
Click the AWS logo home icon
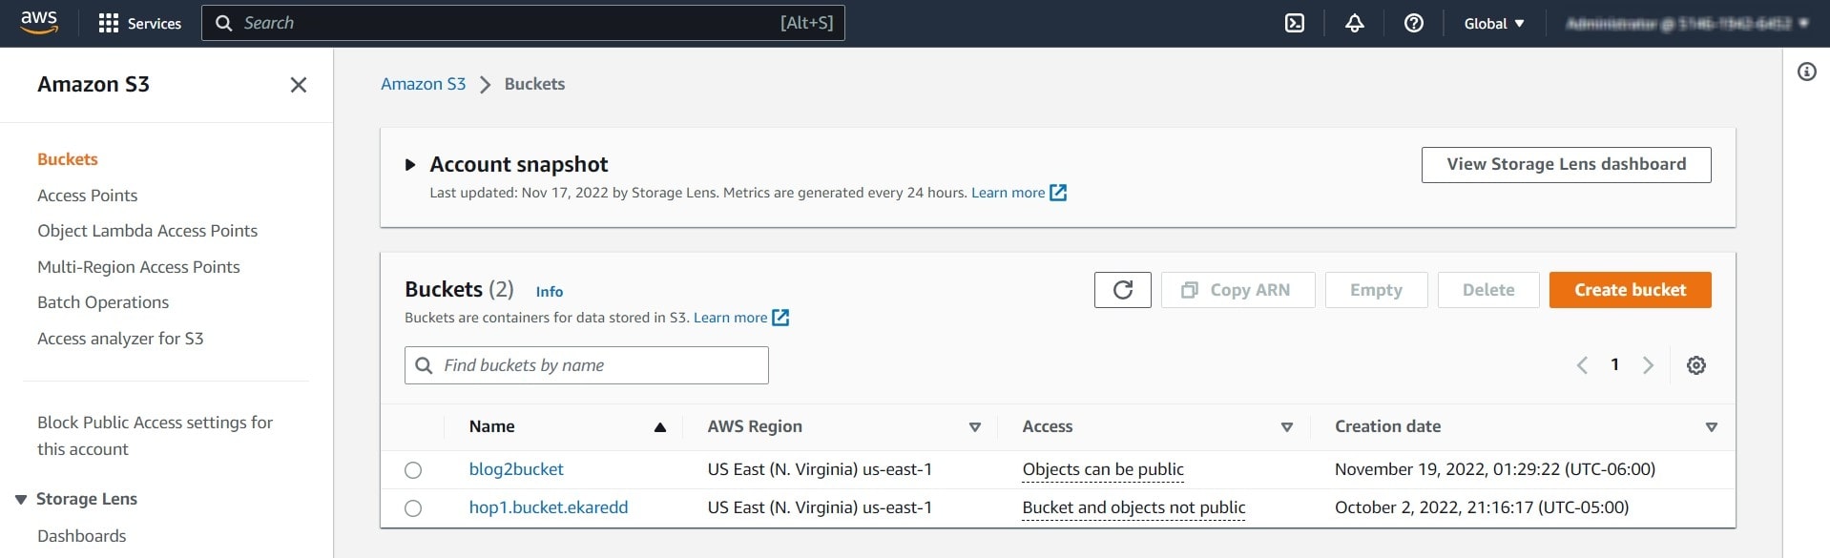(x=39, y=23)
